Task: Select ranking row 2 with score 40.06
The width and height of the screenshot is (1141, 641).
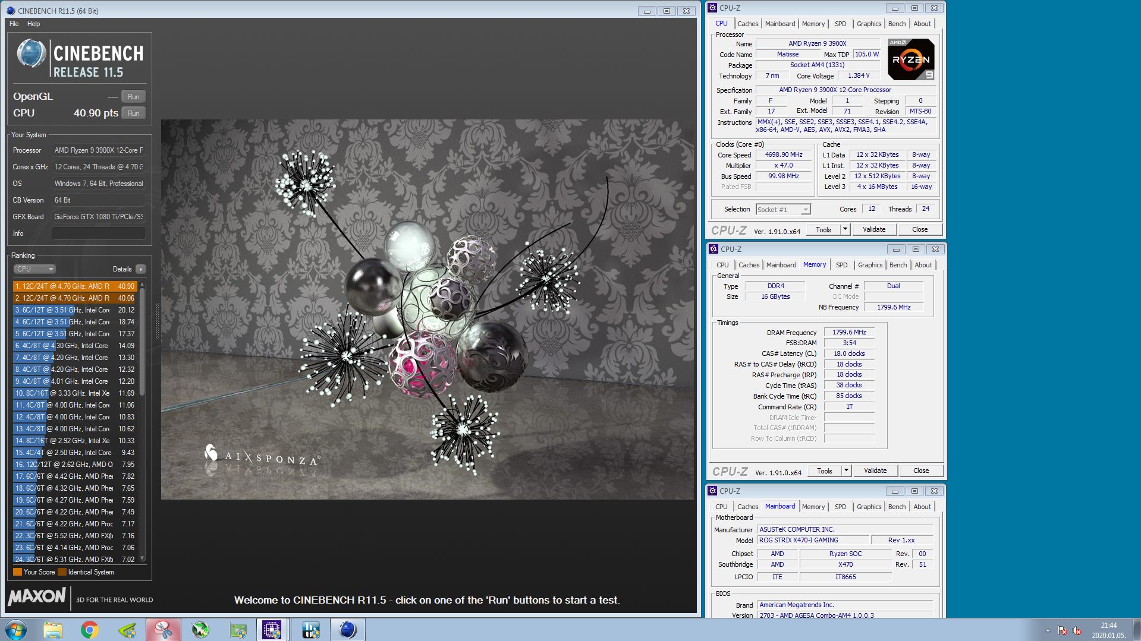Action: [75, 298]
